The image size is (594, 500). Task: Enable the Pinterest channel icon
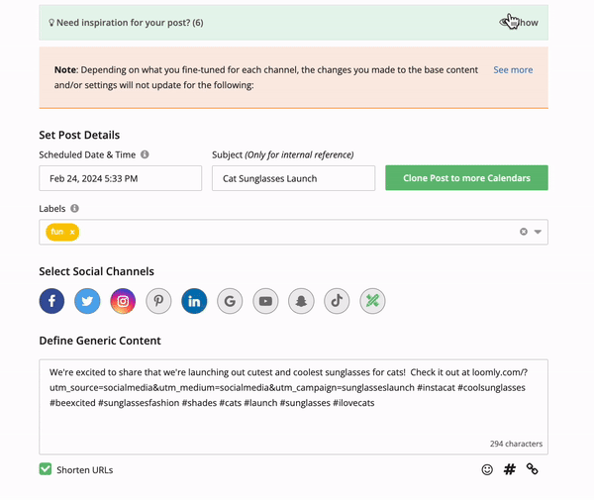point(158,302)
